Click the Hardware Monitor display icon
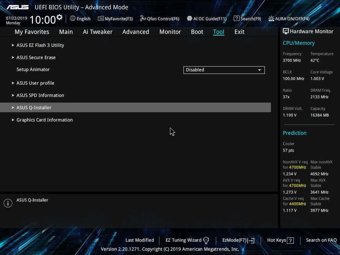 coord(286,32)
